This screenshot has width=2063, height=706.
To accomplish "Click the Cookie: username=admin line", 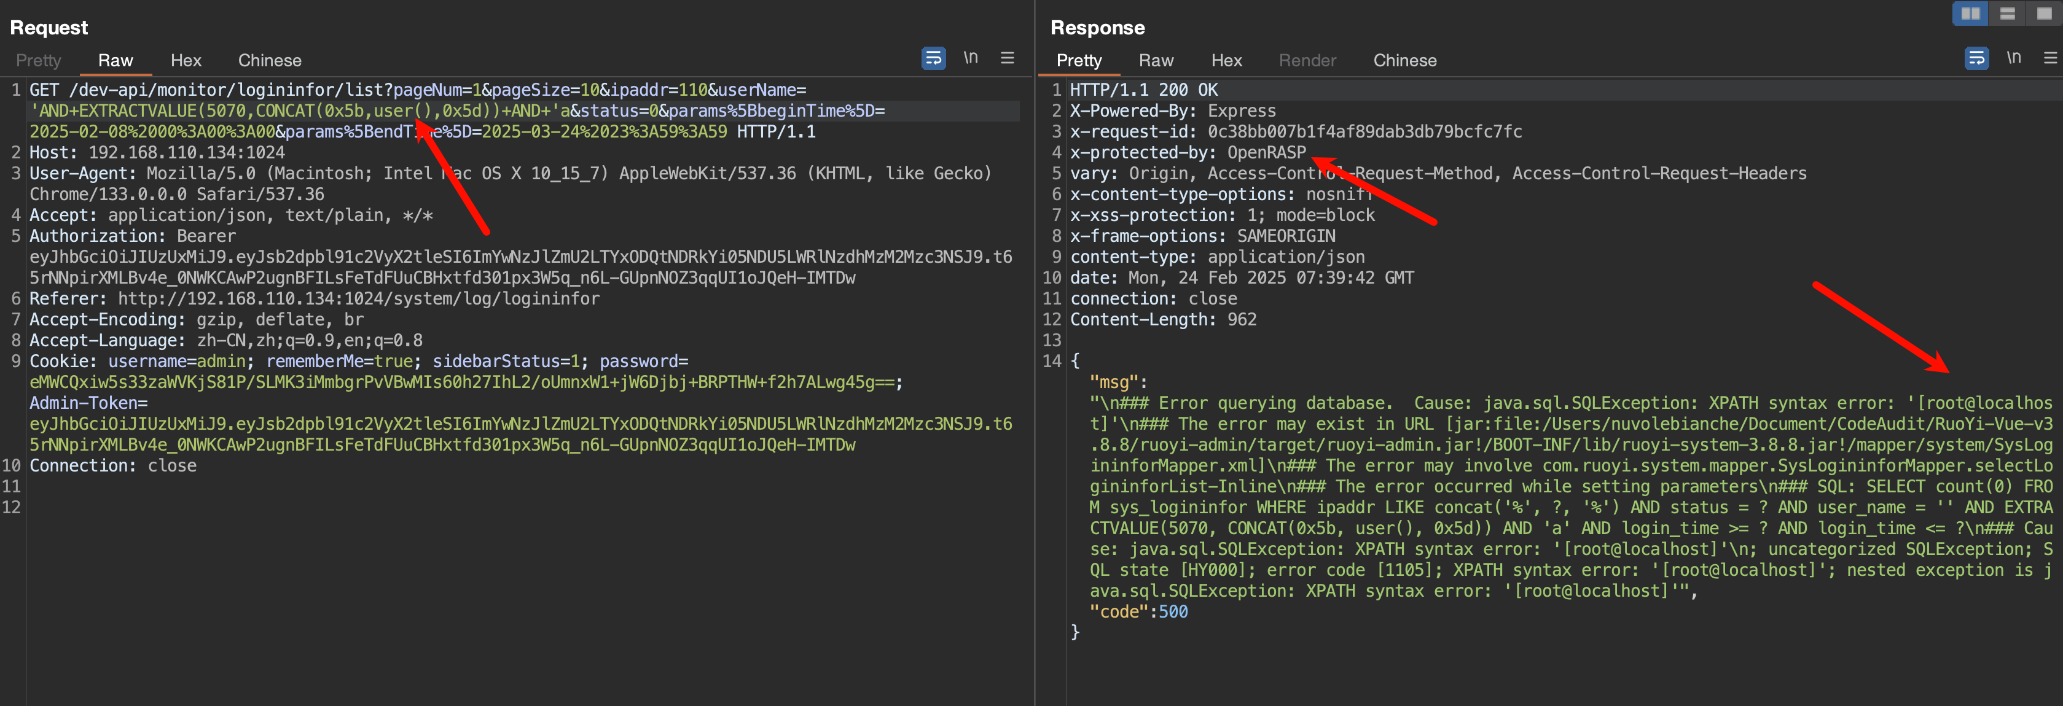I will coord(359,361).
